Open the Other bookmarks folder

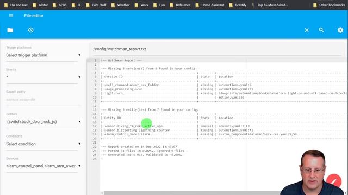click(329, 5)
